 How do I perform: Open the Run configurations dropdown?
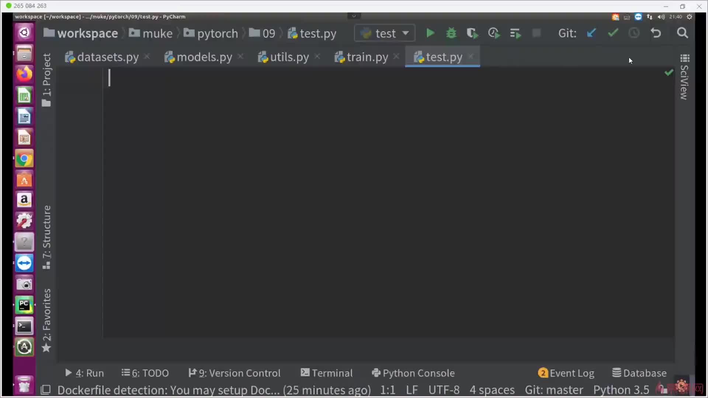(385, 33)
